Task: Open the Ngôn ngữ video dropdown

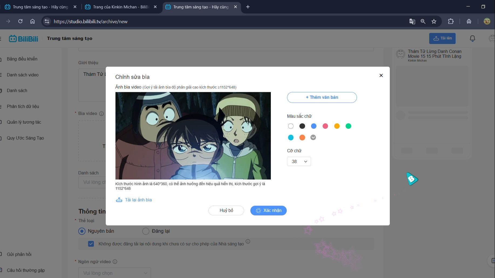Action: tap(115, 273)
